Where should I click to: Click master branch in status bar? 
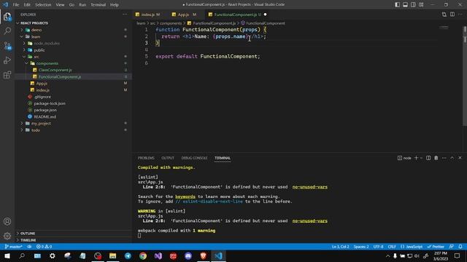pos(13,247)
